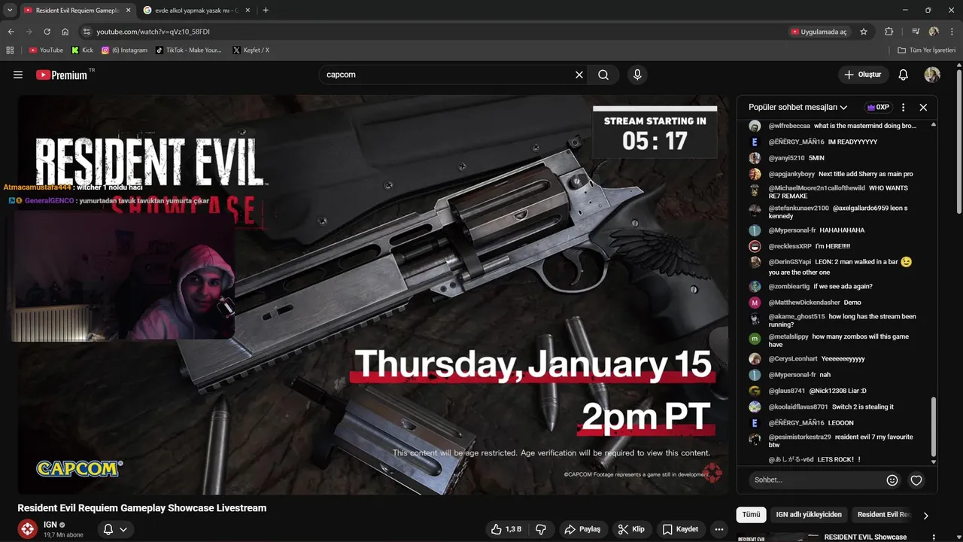Like the video (1,3 B)

tap(506, 529)
